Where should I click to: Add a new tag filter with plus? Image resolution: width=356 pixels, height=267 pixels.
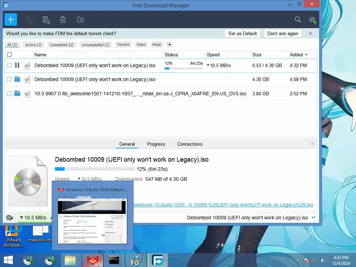pyautogui.click(x=169, y=44)
